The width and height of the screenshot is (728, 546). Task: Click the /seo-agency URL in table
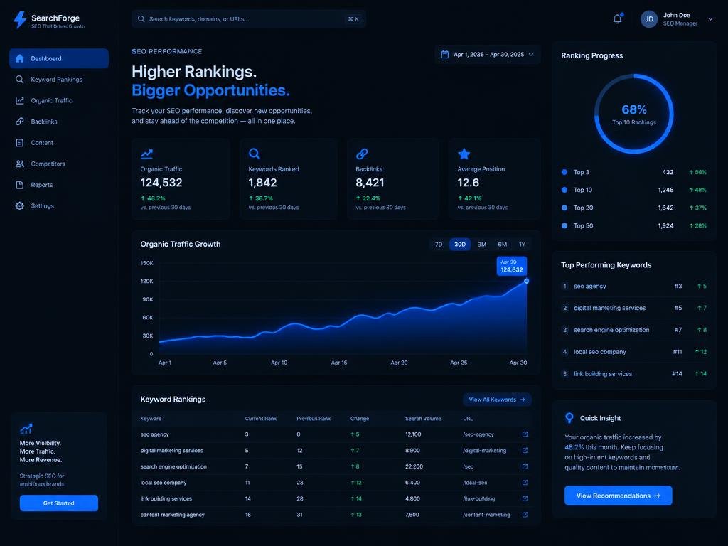coord(478,434)
